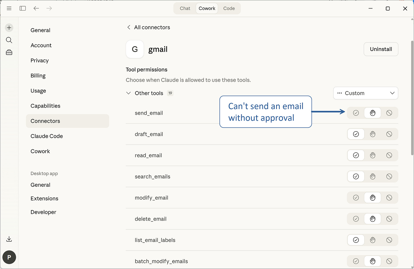Go back to All connectors
The image size is (414, 269).
pos(148,27)
